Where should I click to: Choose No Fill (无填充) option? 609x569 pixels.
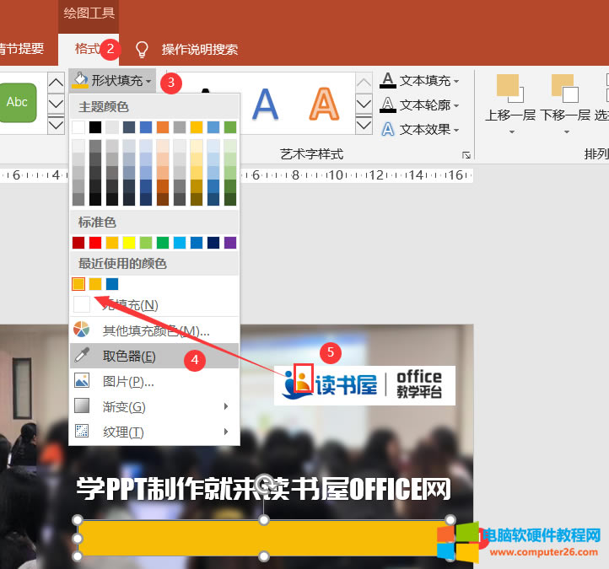click(x=130, y=304)
